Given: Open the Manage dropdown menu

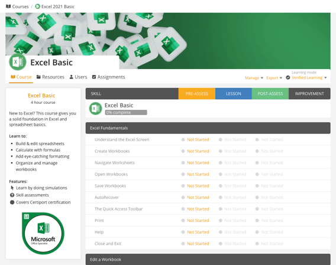Looking at the screenshot, I should 254,78.
